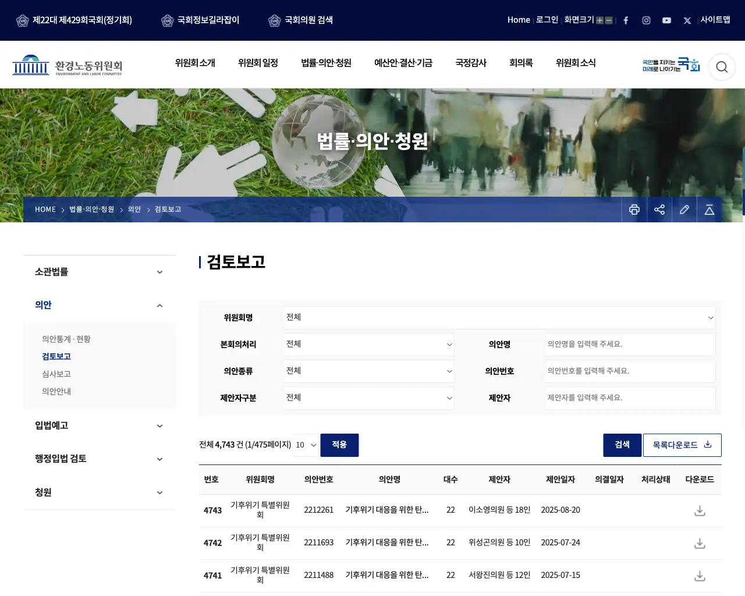
Task: Open the X (Twitter) icon link
Action: click(687, 20)
